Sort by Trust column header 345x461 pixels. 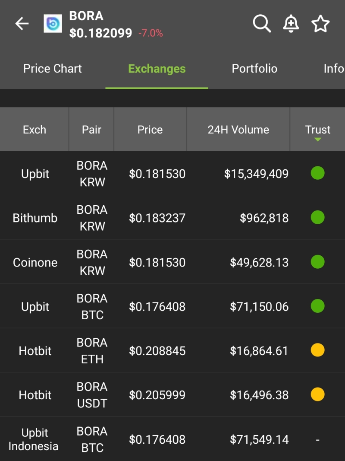coord(318,130)
